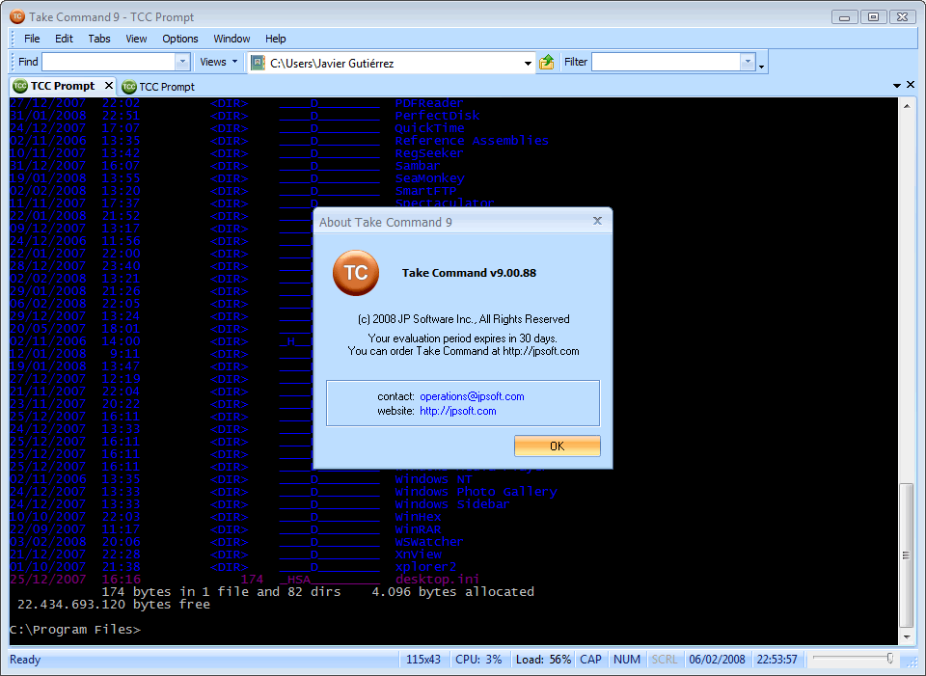Toggle the CAP indicator in status bar
The height and width of the screenshot is (676, 926).
(590, 660)
